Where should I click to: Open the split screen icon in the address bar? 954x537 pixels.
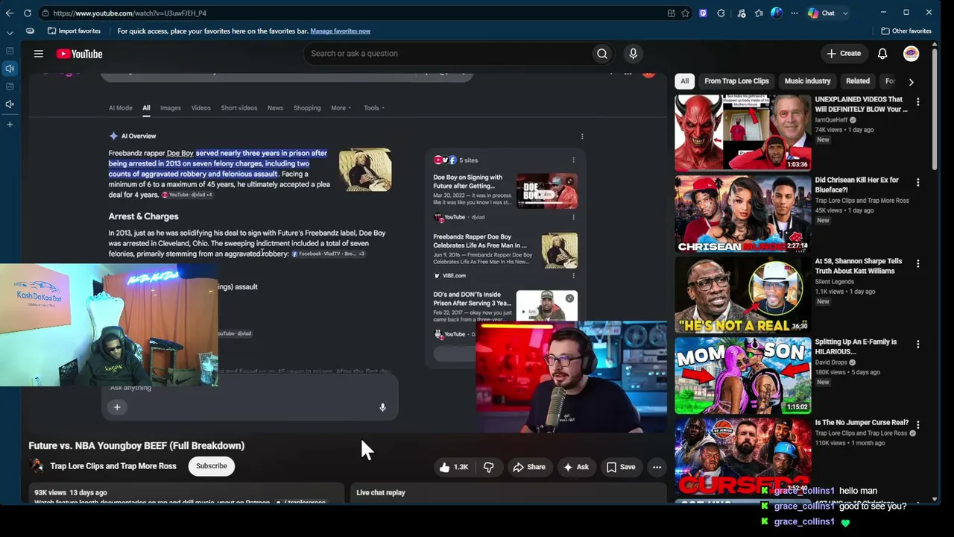(x=672, y=13)
